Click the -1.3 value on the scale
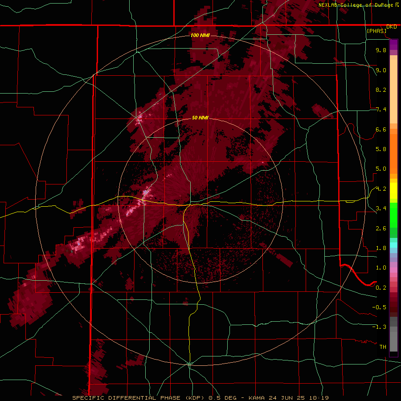401x401 pixels. click(x=379, y=327)
